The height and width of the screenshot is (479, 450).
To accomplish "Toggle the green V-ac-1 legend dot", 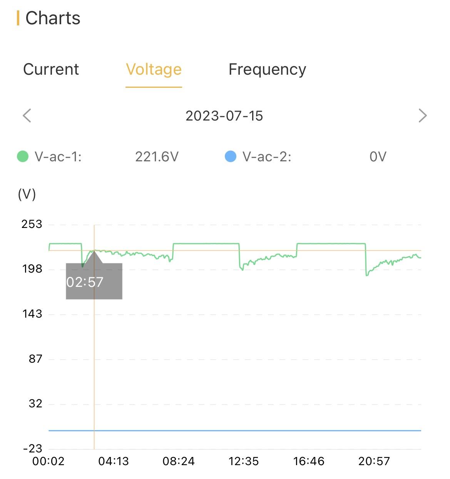I will (x=23, y=157).
